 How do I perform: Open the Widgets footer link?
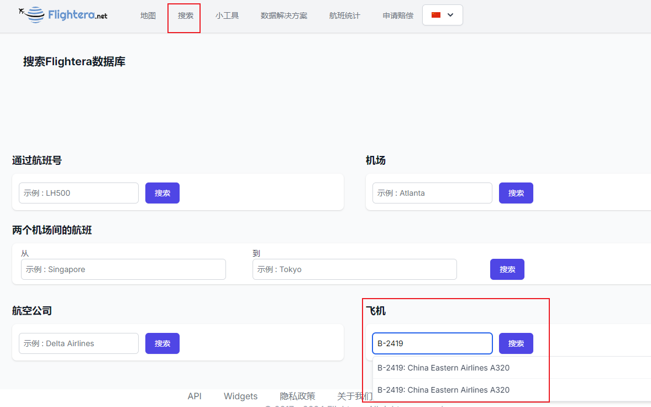(240, 396)
